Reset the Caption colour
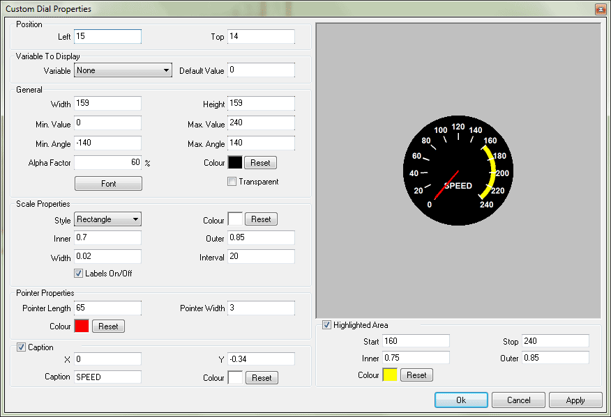Viewport: 611px width, 417px height. tap(262, 378)
